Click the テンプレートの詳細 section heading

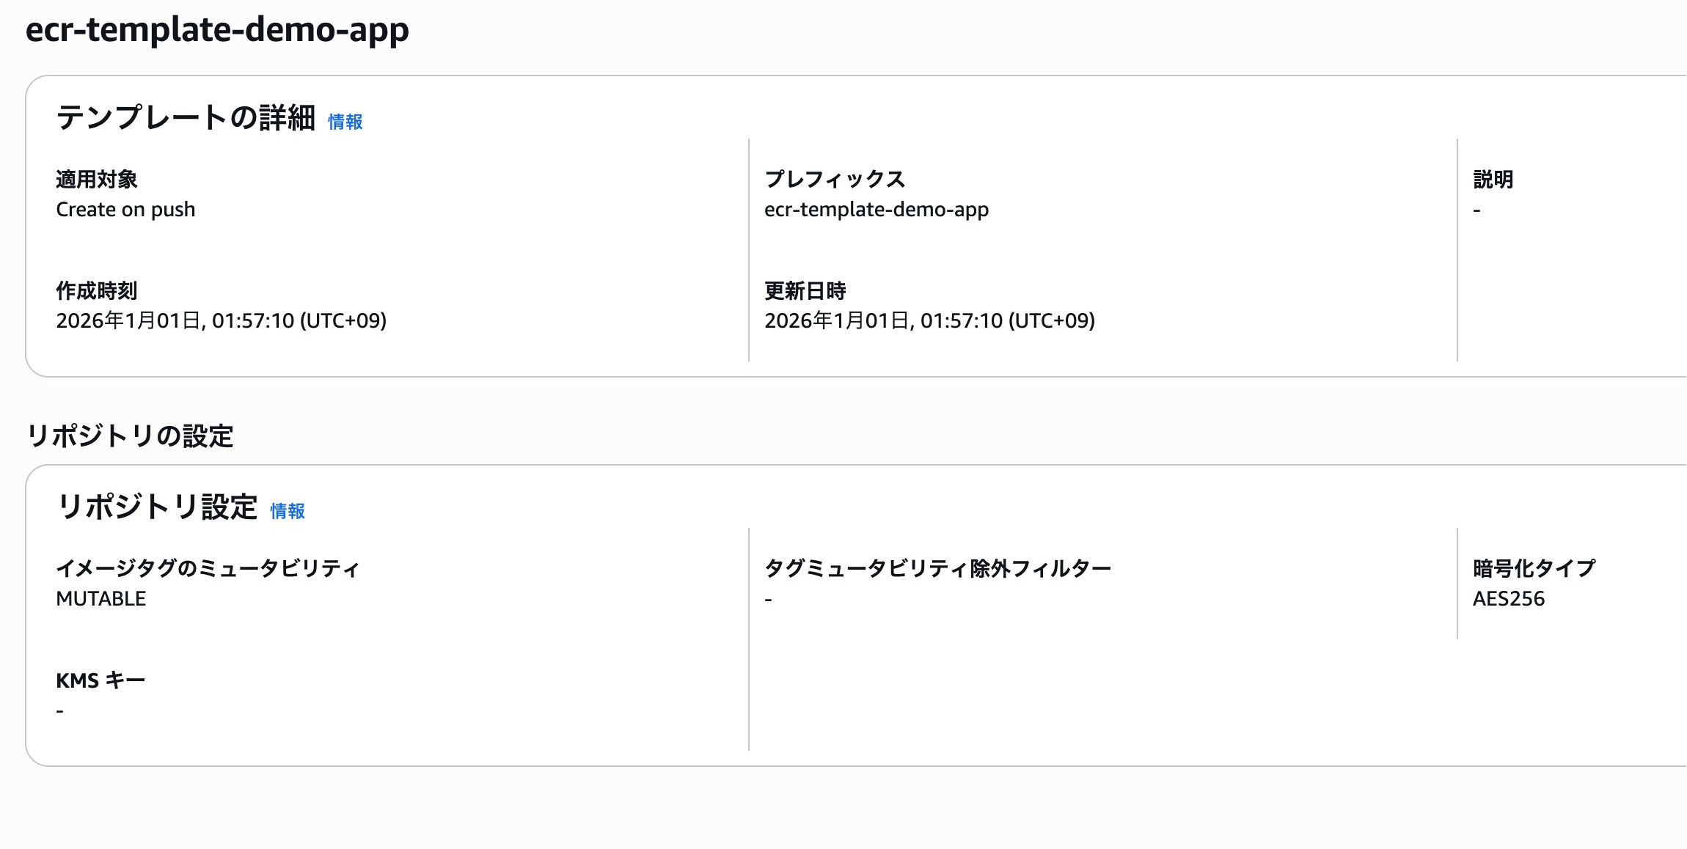click(186, 118)
